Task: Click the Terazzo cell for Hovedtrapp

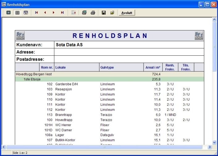Action: 106,120
